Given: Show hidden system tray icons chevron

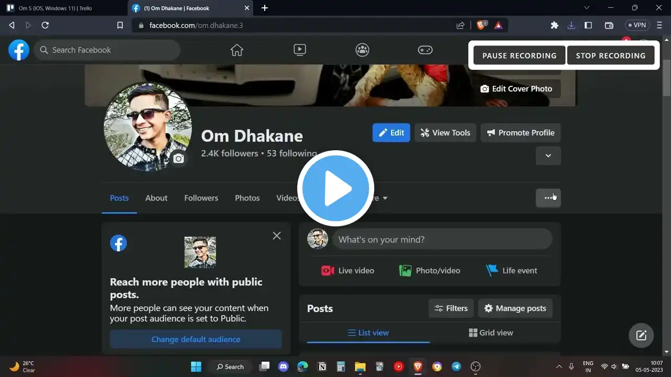Looking at the screenshot, I should pos(559,367).
